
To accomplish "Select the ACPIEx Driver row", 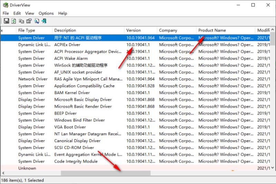I will coord(135,45).
